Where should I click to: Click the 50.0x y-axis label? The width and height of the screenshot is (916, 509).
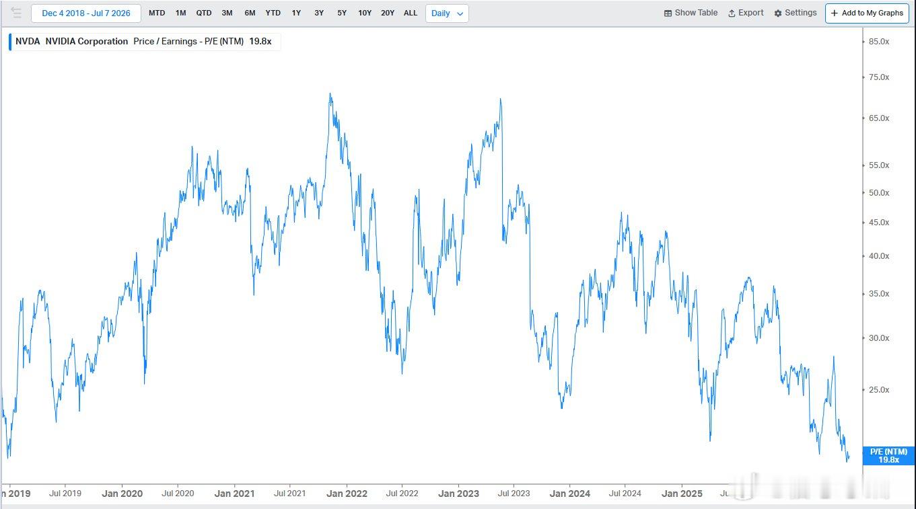coord(879,193)
